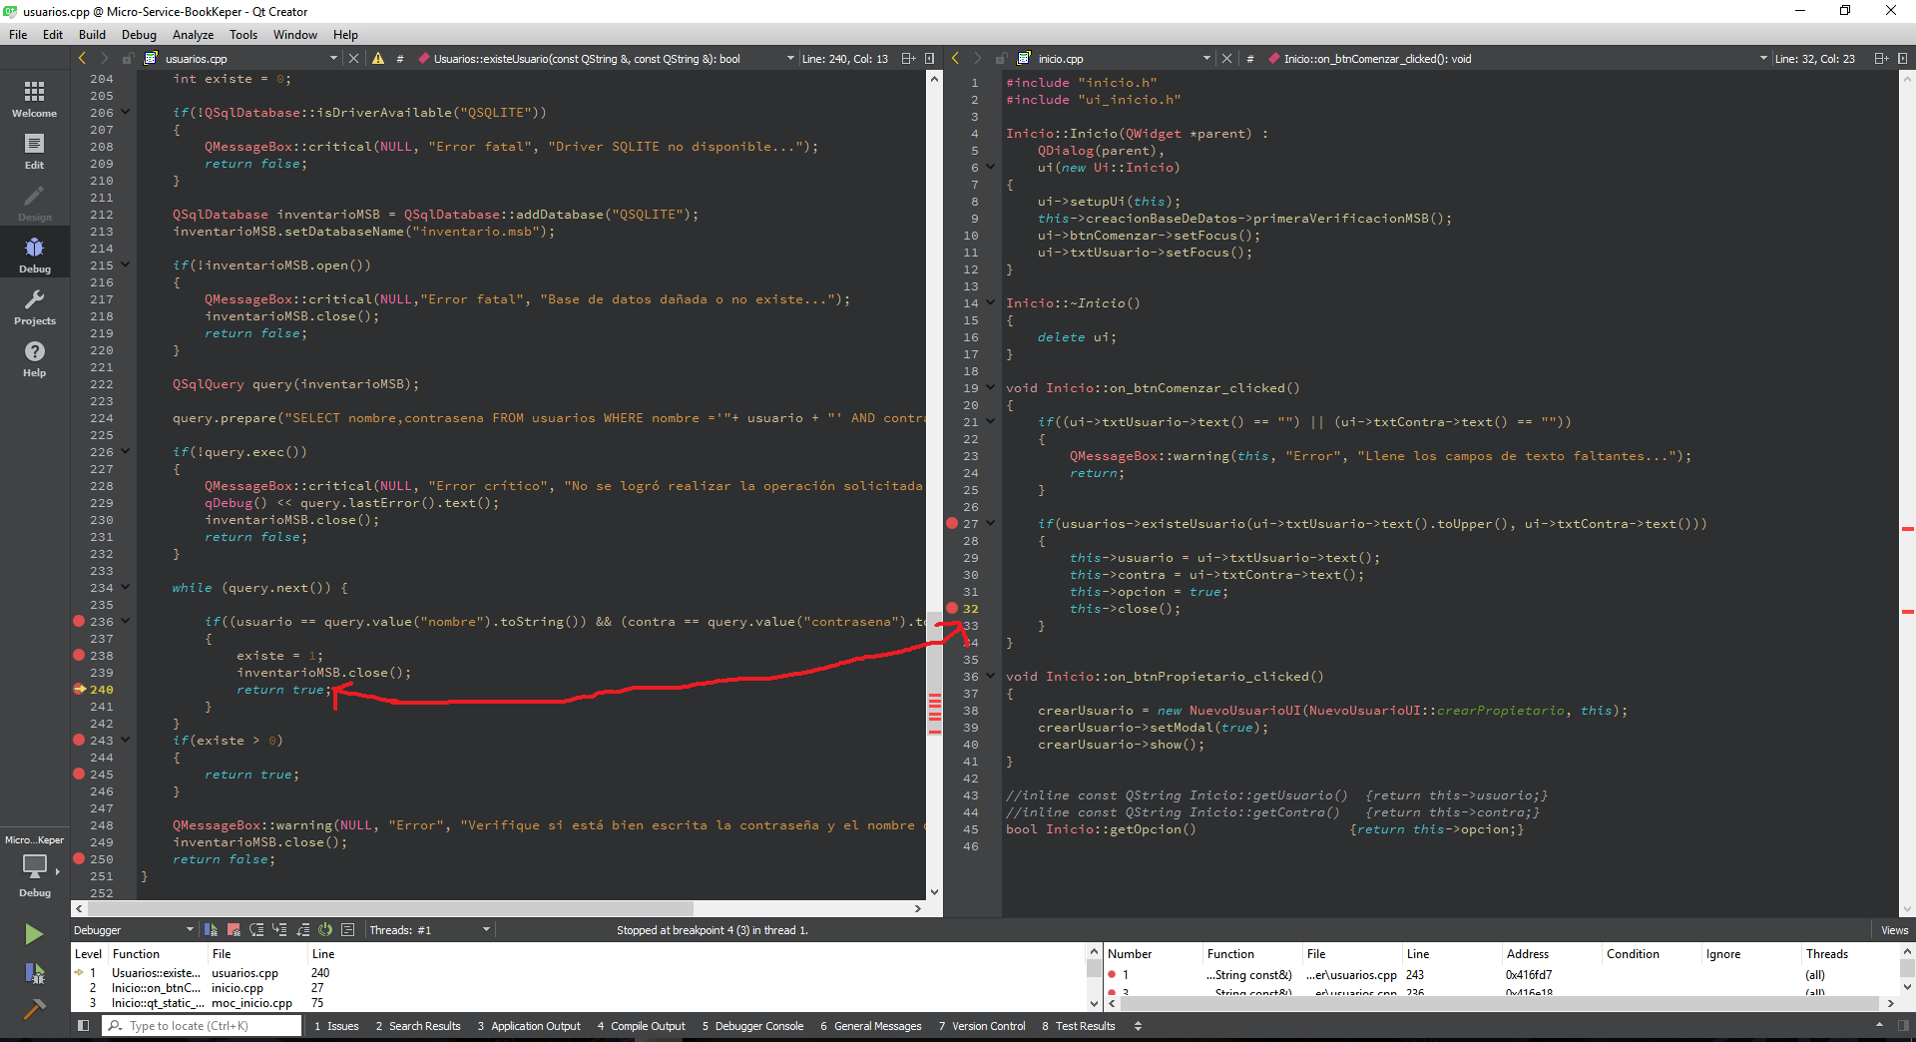Toggle breakpoint on inicio.cpp line 27
The width and height of the screenshot is (1916, 1042).
(x=952, y=524)
